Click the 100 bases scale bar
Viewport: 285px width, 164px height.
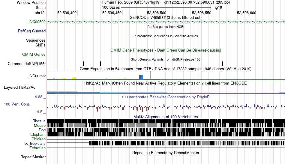(x=166, y=7)
